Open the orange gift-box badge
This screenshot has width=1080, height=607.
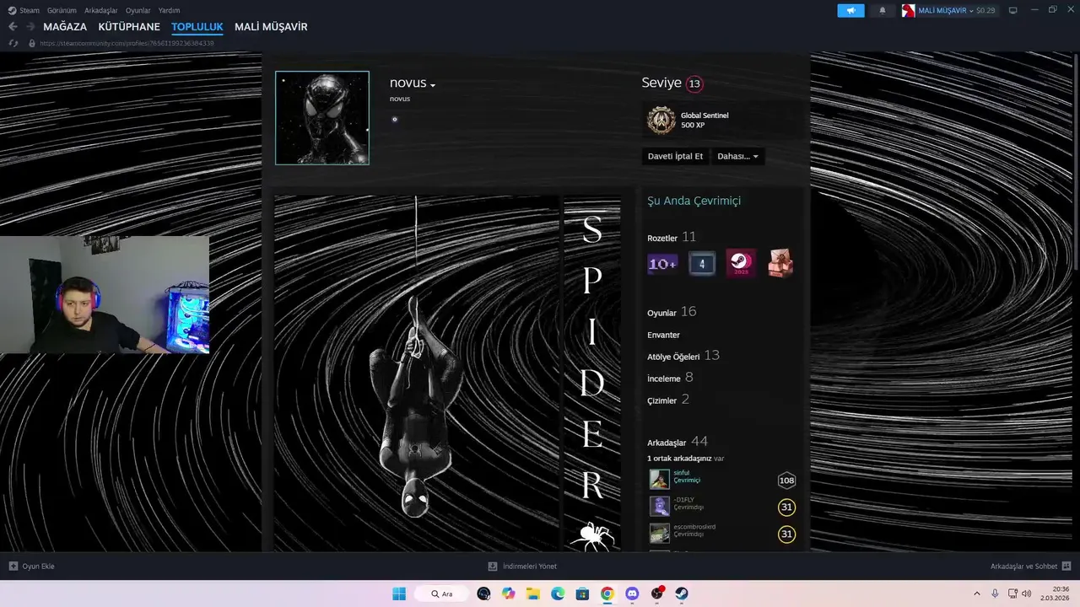coord(780,263)
